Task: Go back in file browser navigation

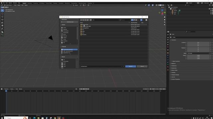Action: click(x=81, y=20)
